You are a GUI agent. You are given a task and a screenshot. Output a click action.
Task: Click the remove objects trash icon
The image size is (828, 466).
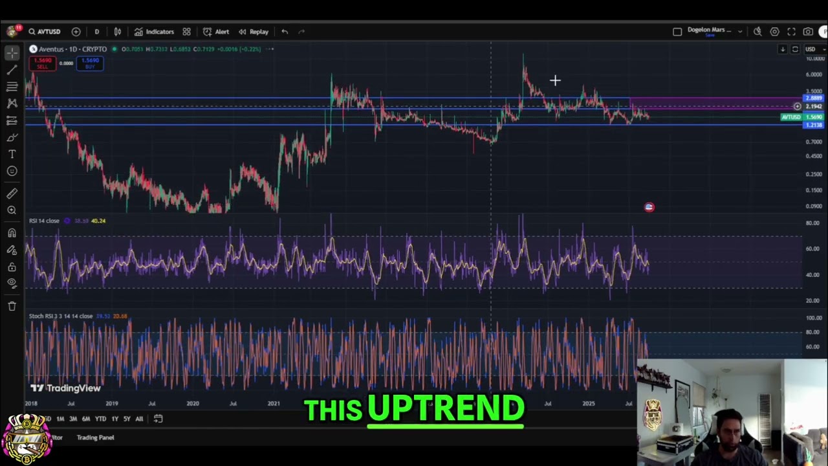pos(12,306)
